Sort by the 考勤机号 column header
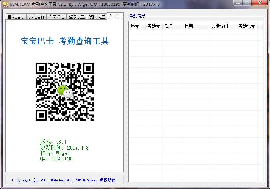Image resolution: width=270 pixels, height=189 pixels. 247,26
